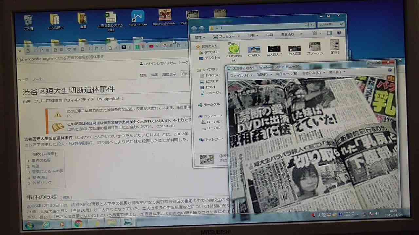The image size is (419, 235).
Task: Open the 共有 dropdown in Explorer
Action: (253, 35)
